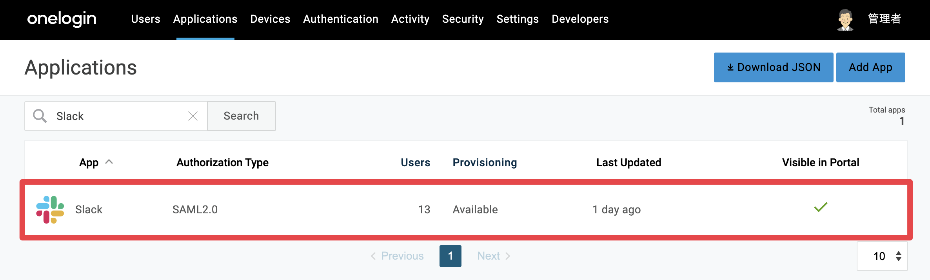This screenshot has width=930, height=280.
Task: Open the Developers menu
Action: click(580, 19)
